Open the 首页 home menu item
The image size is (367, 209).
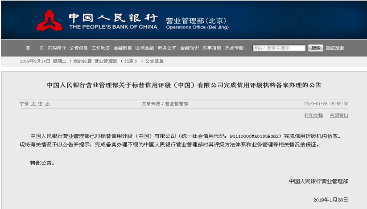[35, 48]
